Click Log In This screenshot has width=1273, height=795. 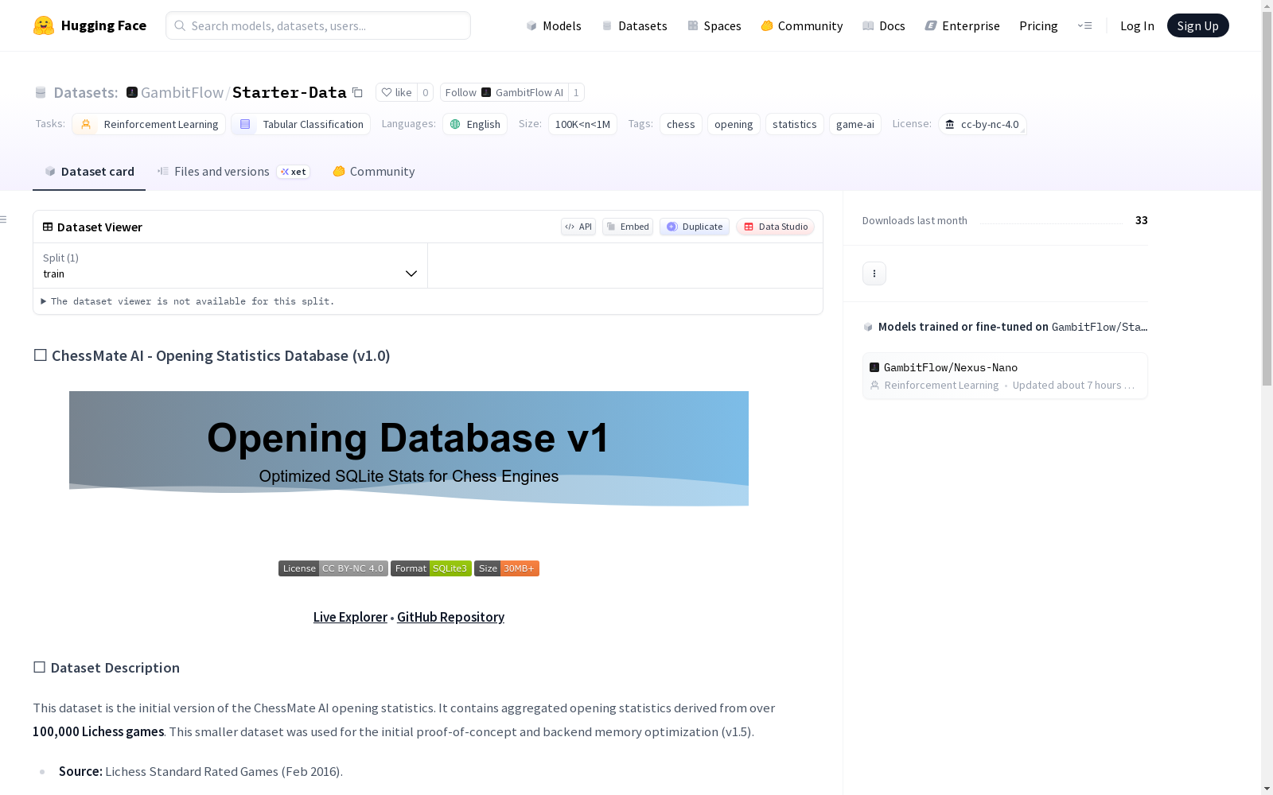tap(1137, 25)
